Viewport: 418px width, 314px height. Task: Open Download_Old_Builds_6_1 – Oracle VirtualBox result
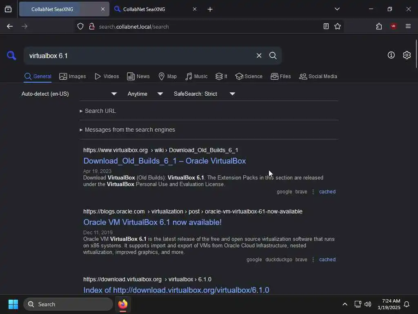point(165,161)
